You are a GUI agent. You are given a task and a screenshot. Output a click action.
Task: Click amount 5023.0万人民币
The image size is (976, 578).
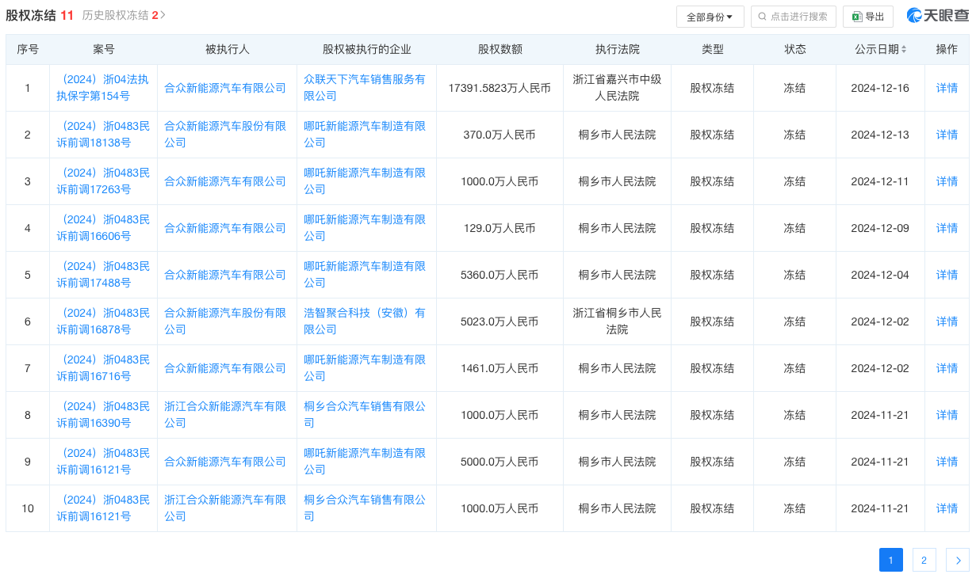tap(499, 321)
